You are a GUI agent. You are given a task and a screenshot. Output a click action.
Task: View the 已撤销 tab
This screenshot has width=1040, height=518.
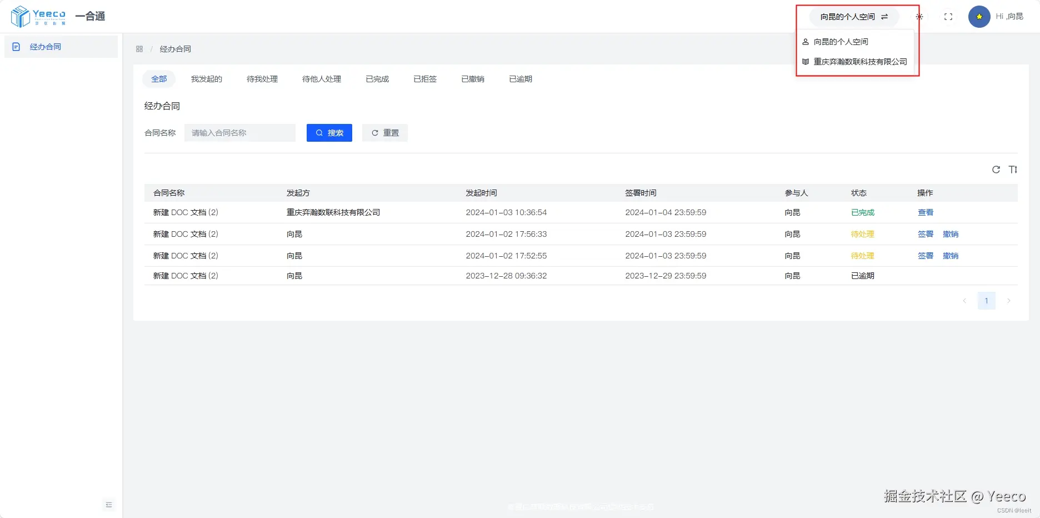[x=473, y=79]
